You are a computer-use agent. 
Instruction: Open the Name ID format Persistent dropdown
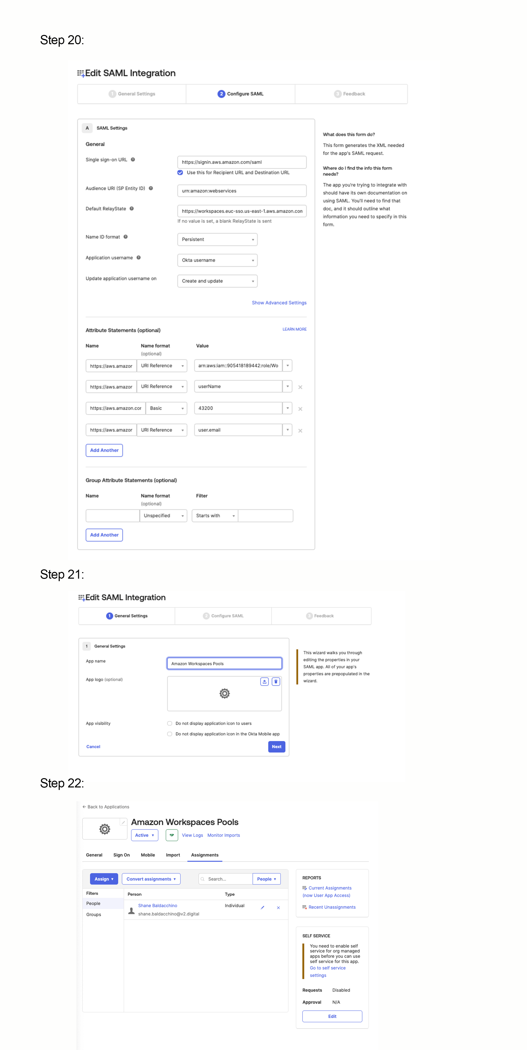click(217, 240)
